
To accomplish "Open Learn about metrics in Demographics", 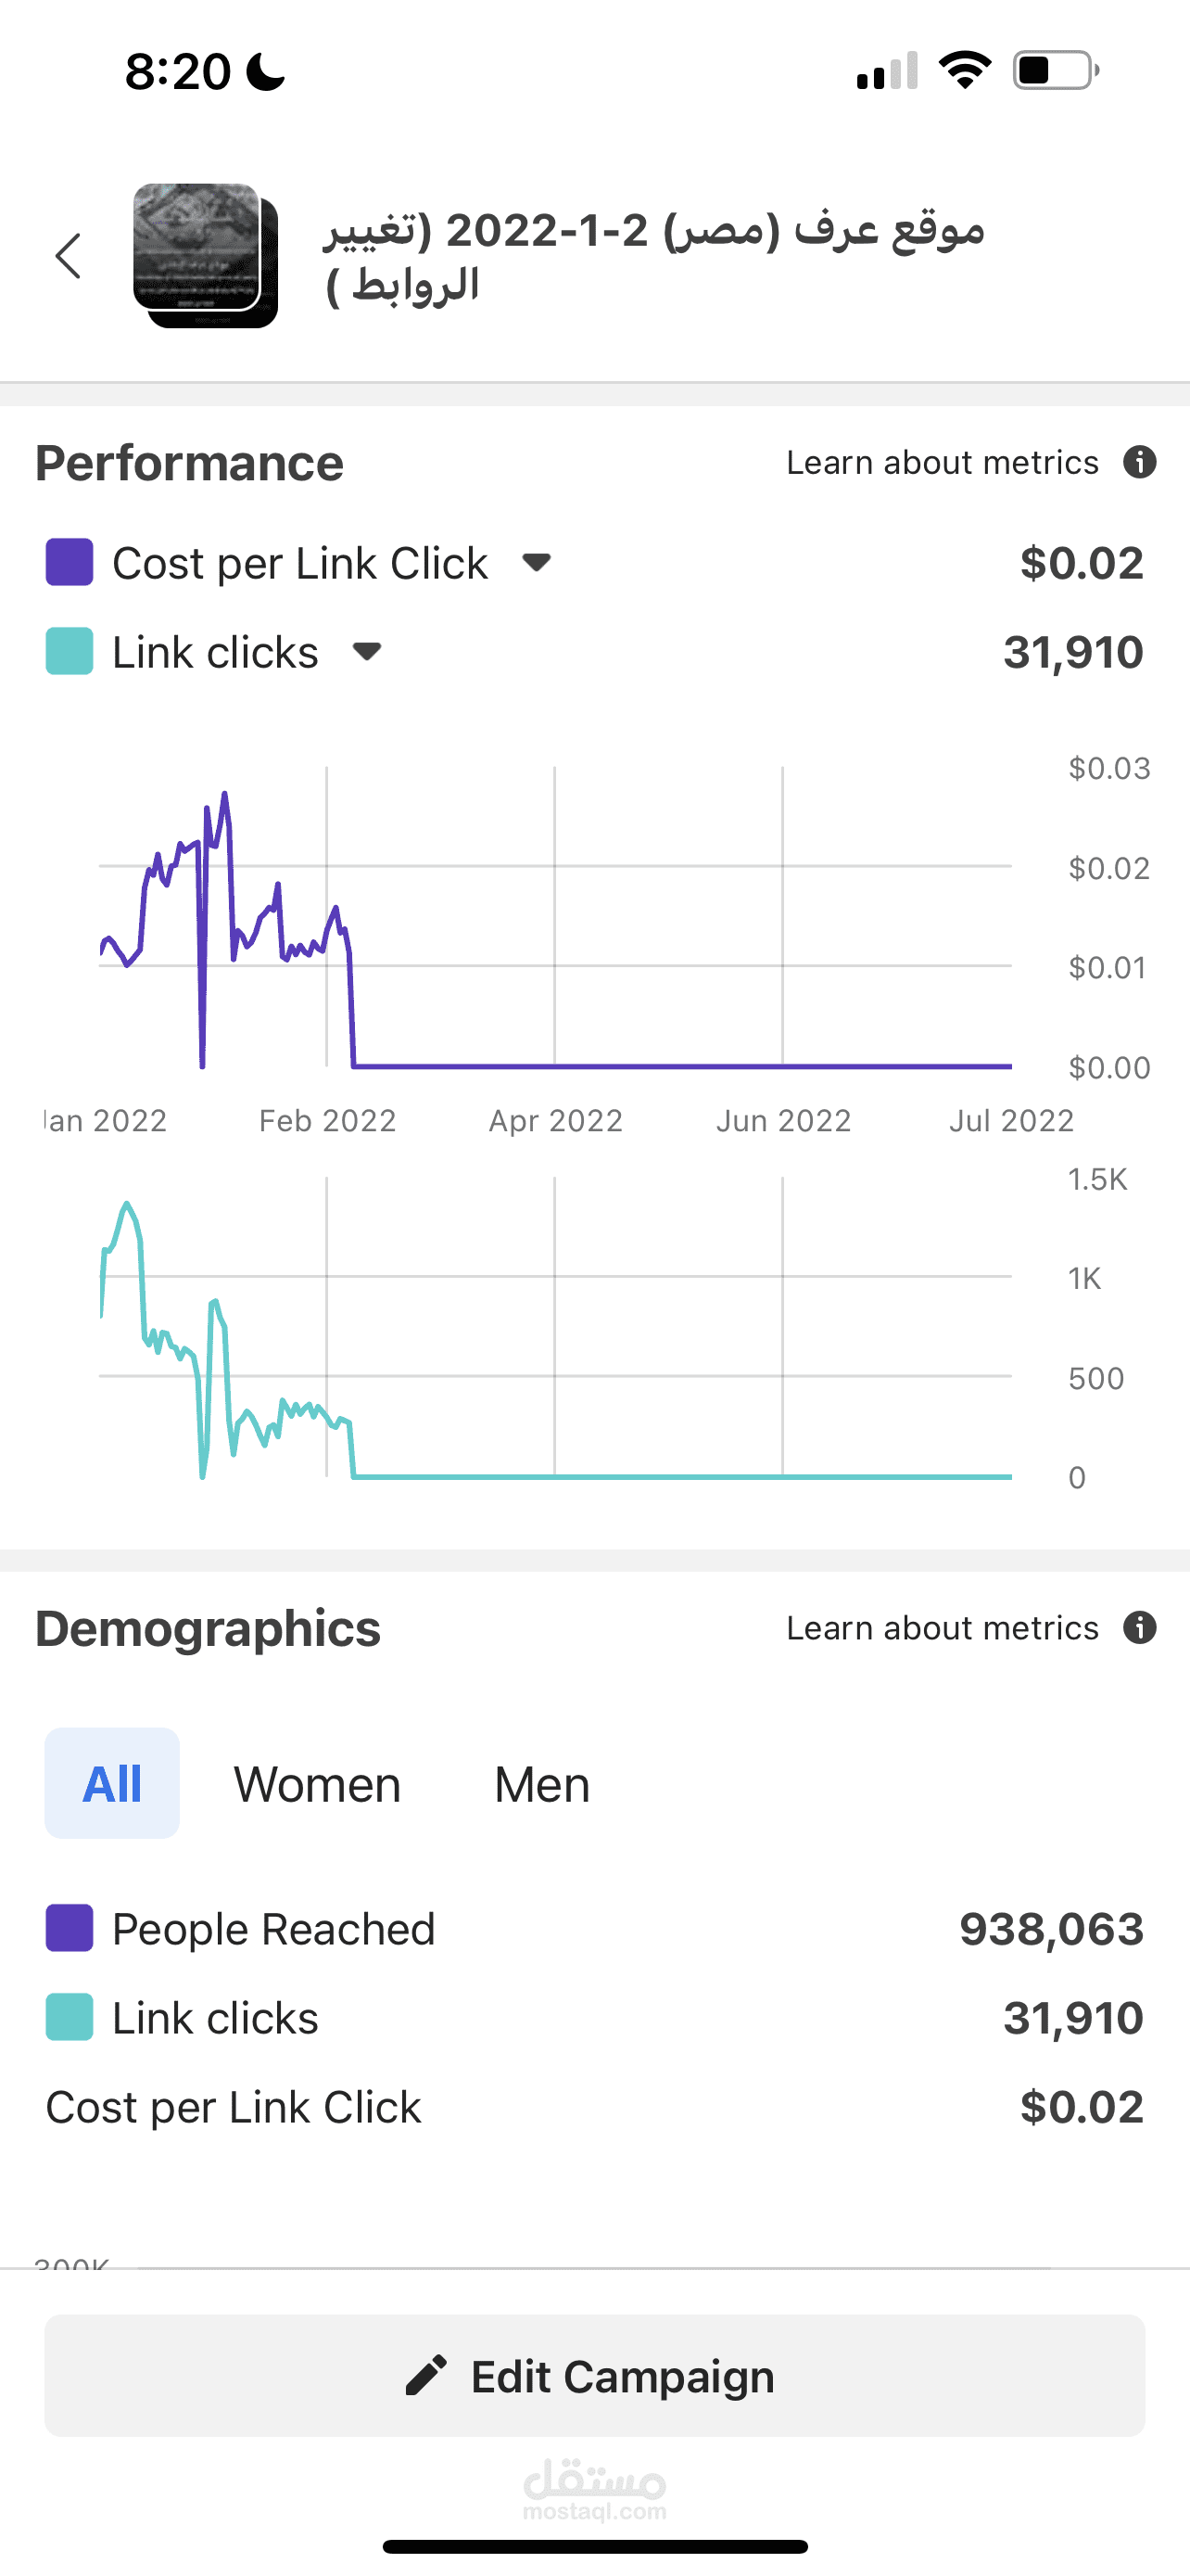I will [x=943, y=1627].
